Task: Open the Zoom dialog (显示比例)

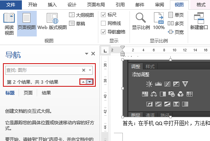Action: (x=141, y=21)
